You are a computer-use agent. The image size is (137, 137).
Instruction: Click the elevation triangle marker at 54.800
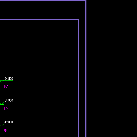tap(2, 82)
